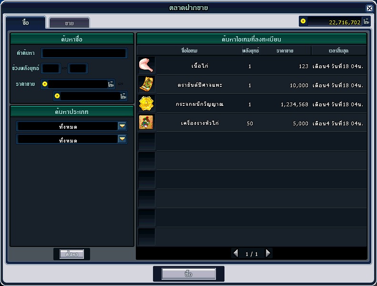Select the ซื้อ tab
The height and width of the screenshot is (286, 377).
click(x=26, y=22)
